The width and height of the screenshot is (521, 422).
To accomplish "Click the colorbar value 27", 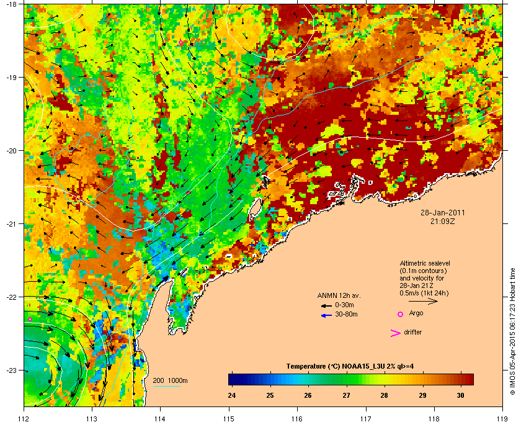I will tap(346, 395).
